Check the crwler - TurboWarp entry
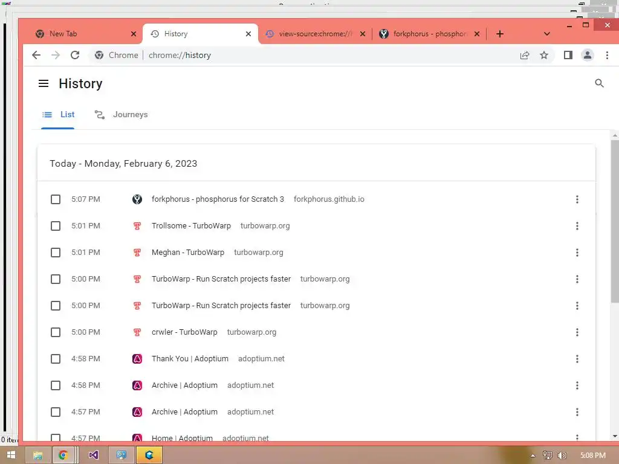The width and height of the screenshot is (619, 464). [x=56, y=332]
